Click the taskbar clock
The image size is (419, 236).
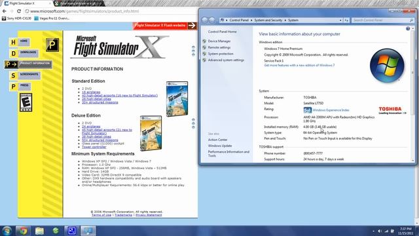click(406, 231)
